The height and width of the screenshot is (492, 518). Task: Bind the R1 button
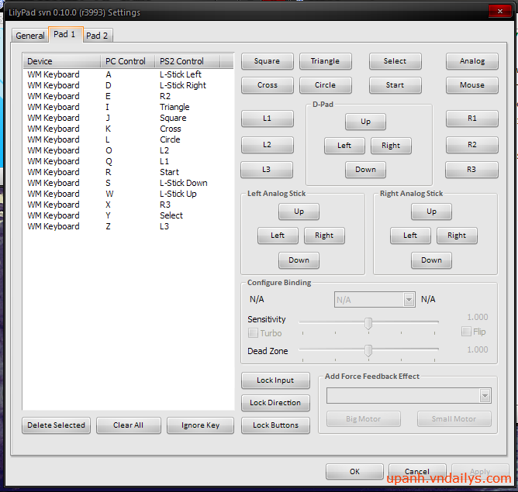click(472, 119)
